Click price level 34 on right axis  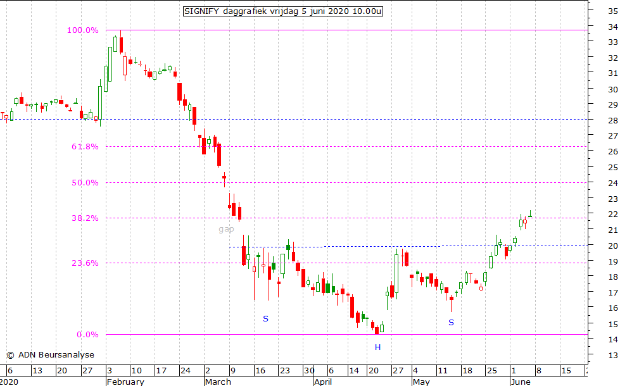[x=613, y=27]
